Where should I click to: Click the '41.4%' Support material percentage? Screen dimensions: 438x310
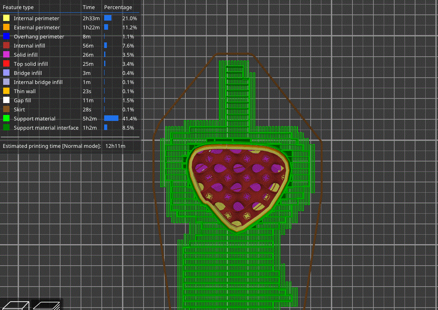129,119
